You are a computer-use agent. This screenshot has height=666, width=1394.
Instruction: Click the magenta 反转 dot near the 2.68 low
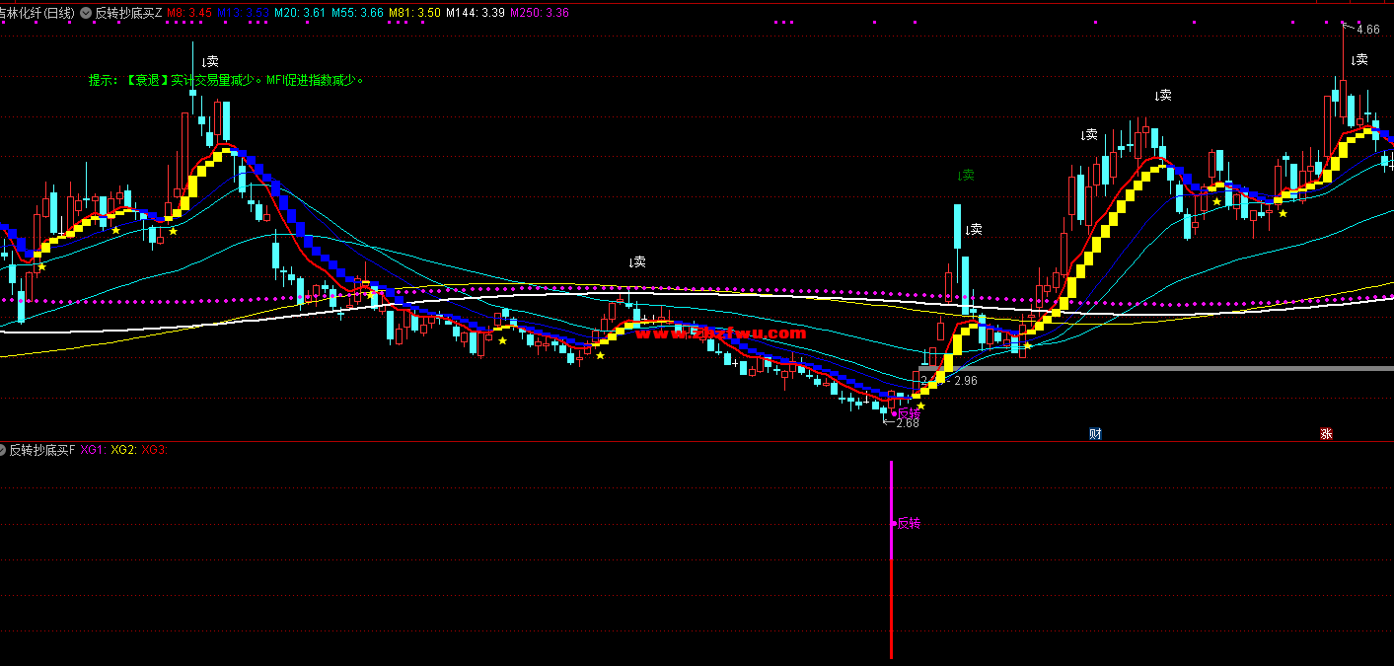pyautogui.click(x=894, y=413)
